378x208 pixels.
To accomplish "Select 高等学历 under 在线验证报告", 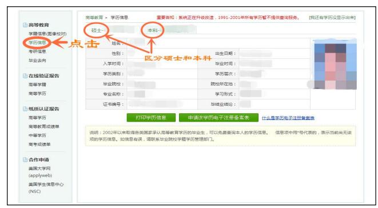I will 37,94.
